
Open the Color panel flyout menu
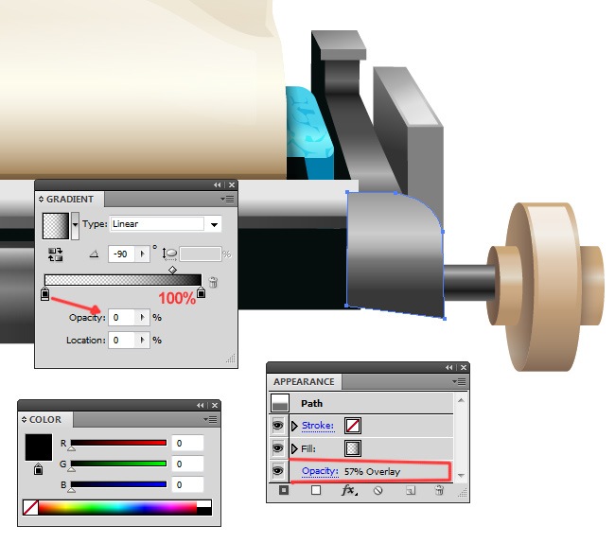click(210, 419)
